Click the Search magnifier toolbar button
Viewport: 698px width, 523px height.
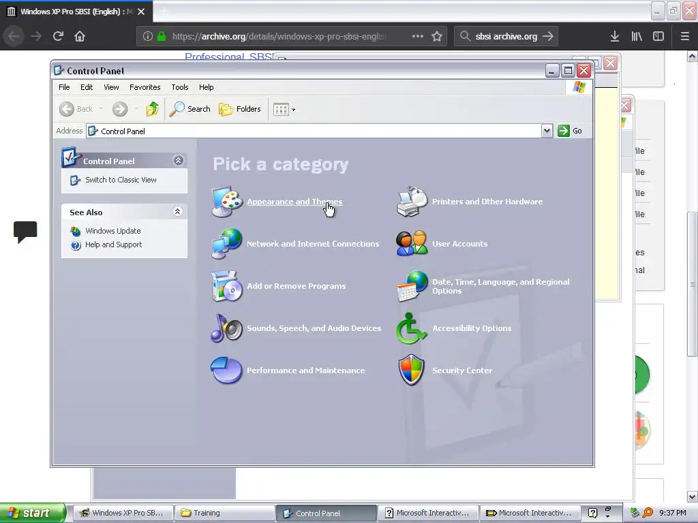coord(190,109)
